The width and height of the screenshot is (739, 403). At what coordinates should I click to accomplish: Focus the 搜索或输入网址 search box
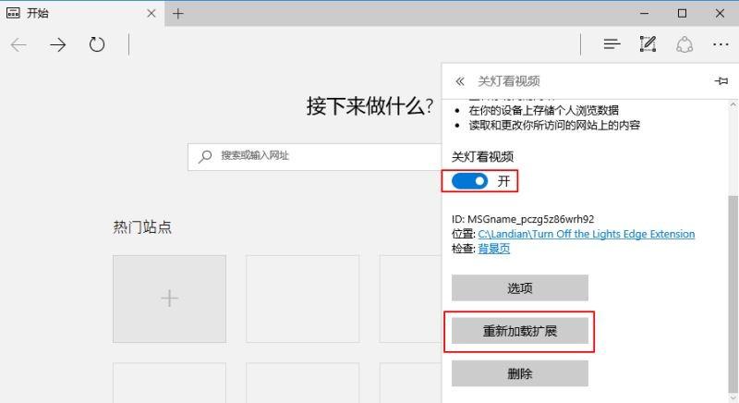315,156
